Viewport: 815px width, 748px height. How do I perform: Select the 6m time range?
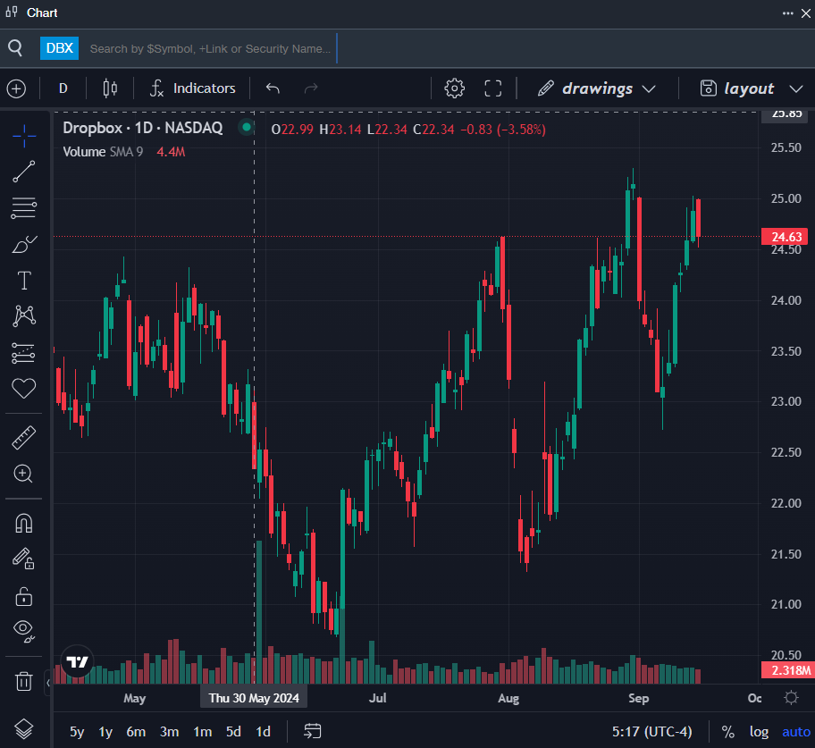click(x=136, y=732)
